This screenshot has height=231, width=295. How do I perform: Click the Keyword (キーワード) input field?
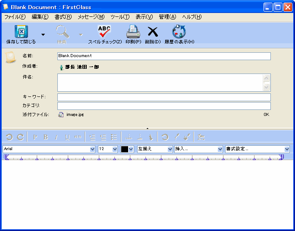[164, 97]
